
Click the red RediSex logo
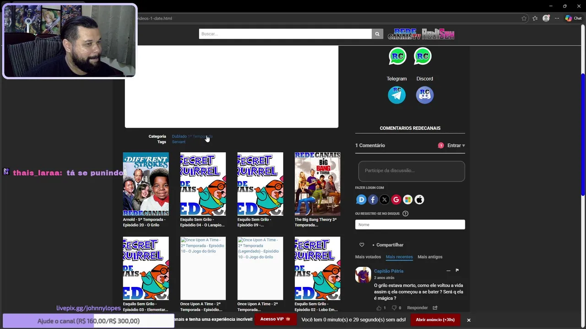pos(438,34)
